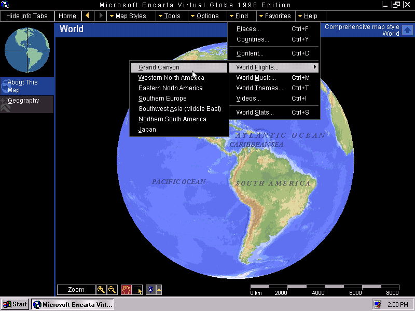415x311 pixels.
Task: Click the 2:50 PM clock
Action: (398, 305)
